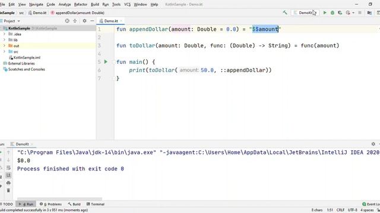Click the appendDollar breadcrumb

click(x=78, y=13)
